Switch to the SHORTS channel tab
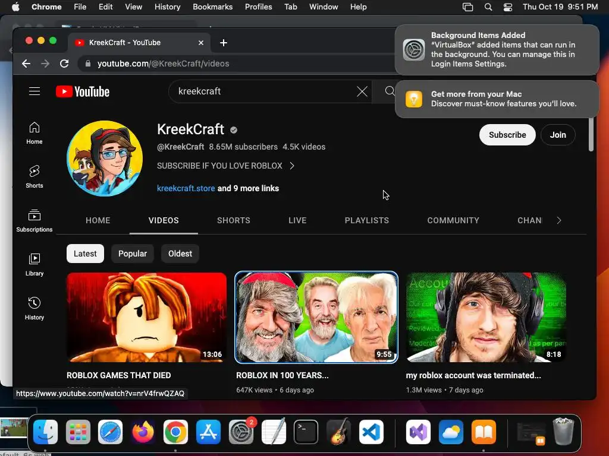This screenshot has height=456, width=609. tap(233, 220)
